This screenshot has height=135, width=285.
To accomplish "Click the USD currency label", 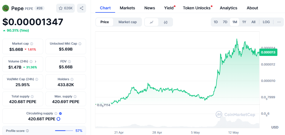I will (x=275, y=127).
